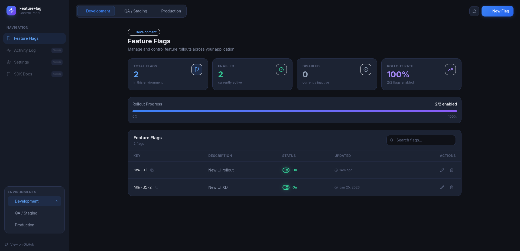Click the Soon badge next to SDK Docs
The height and width of the screenshot is (251, 520).
pyautogui.click(x=57, y=74)
